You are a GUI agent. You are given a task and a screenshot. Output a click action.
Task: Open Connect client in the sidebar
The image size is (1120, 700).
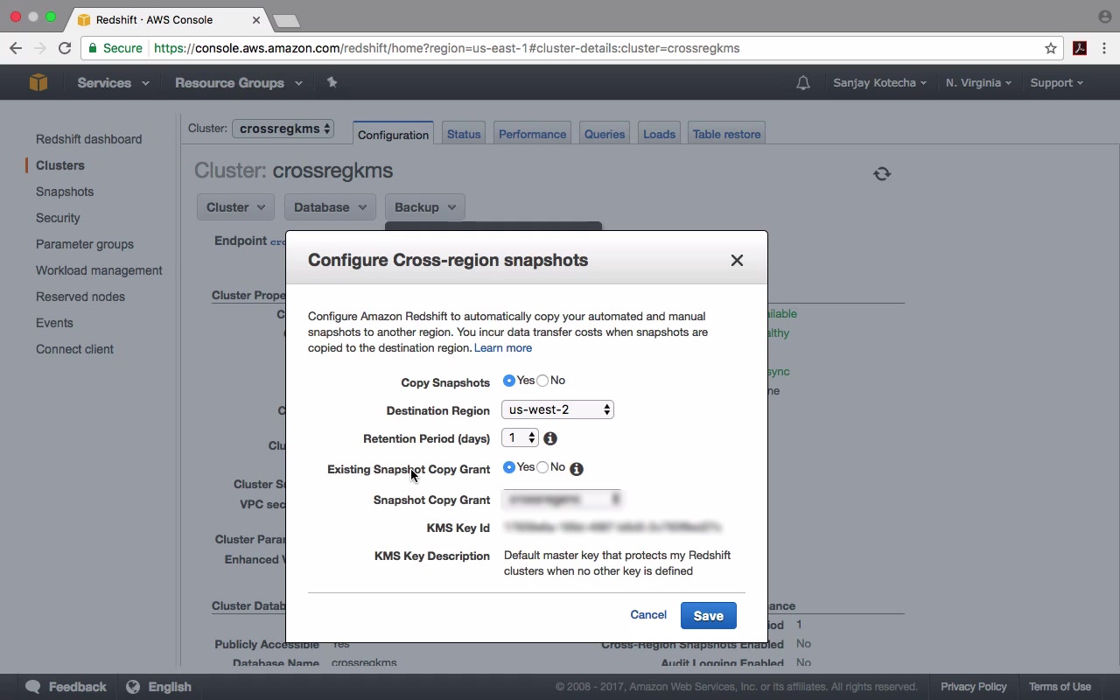pos(74,349)
